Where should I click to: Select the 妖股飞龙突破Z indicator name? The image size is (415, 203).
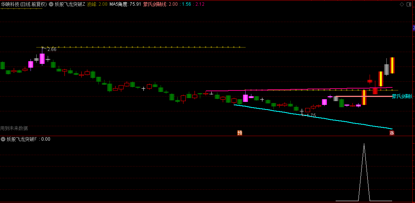(x=70, y=5)
